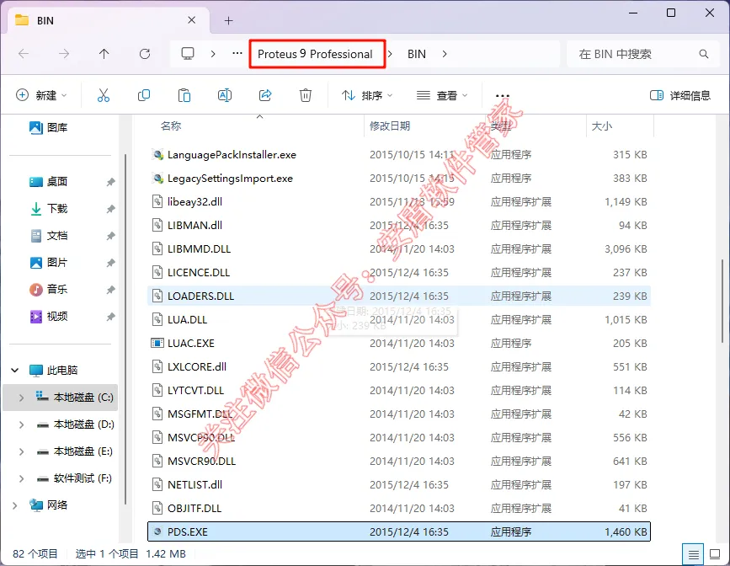Viewport: 730px width, 566px height.
Task: Click the Paste clipboard icon
Action: [x=184, y=95]
